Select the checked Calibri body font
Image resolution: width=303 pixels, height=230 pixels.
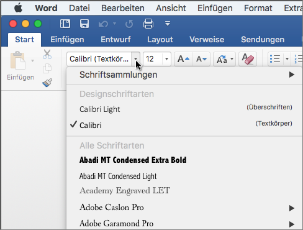(184, 125)
